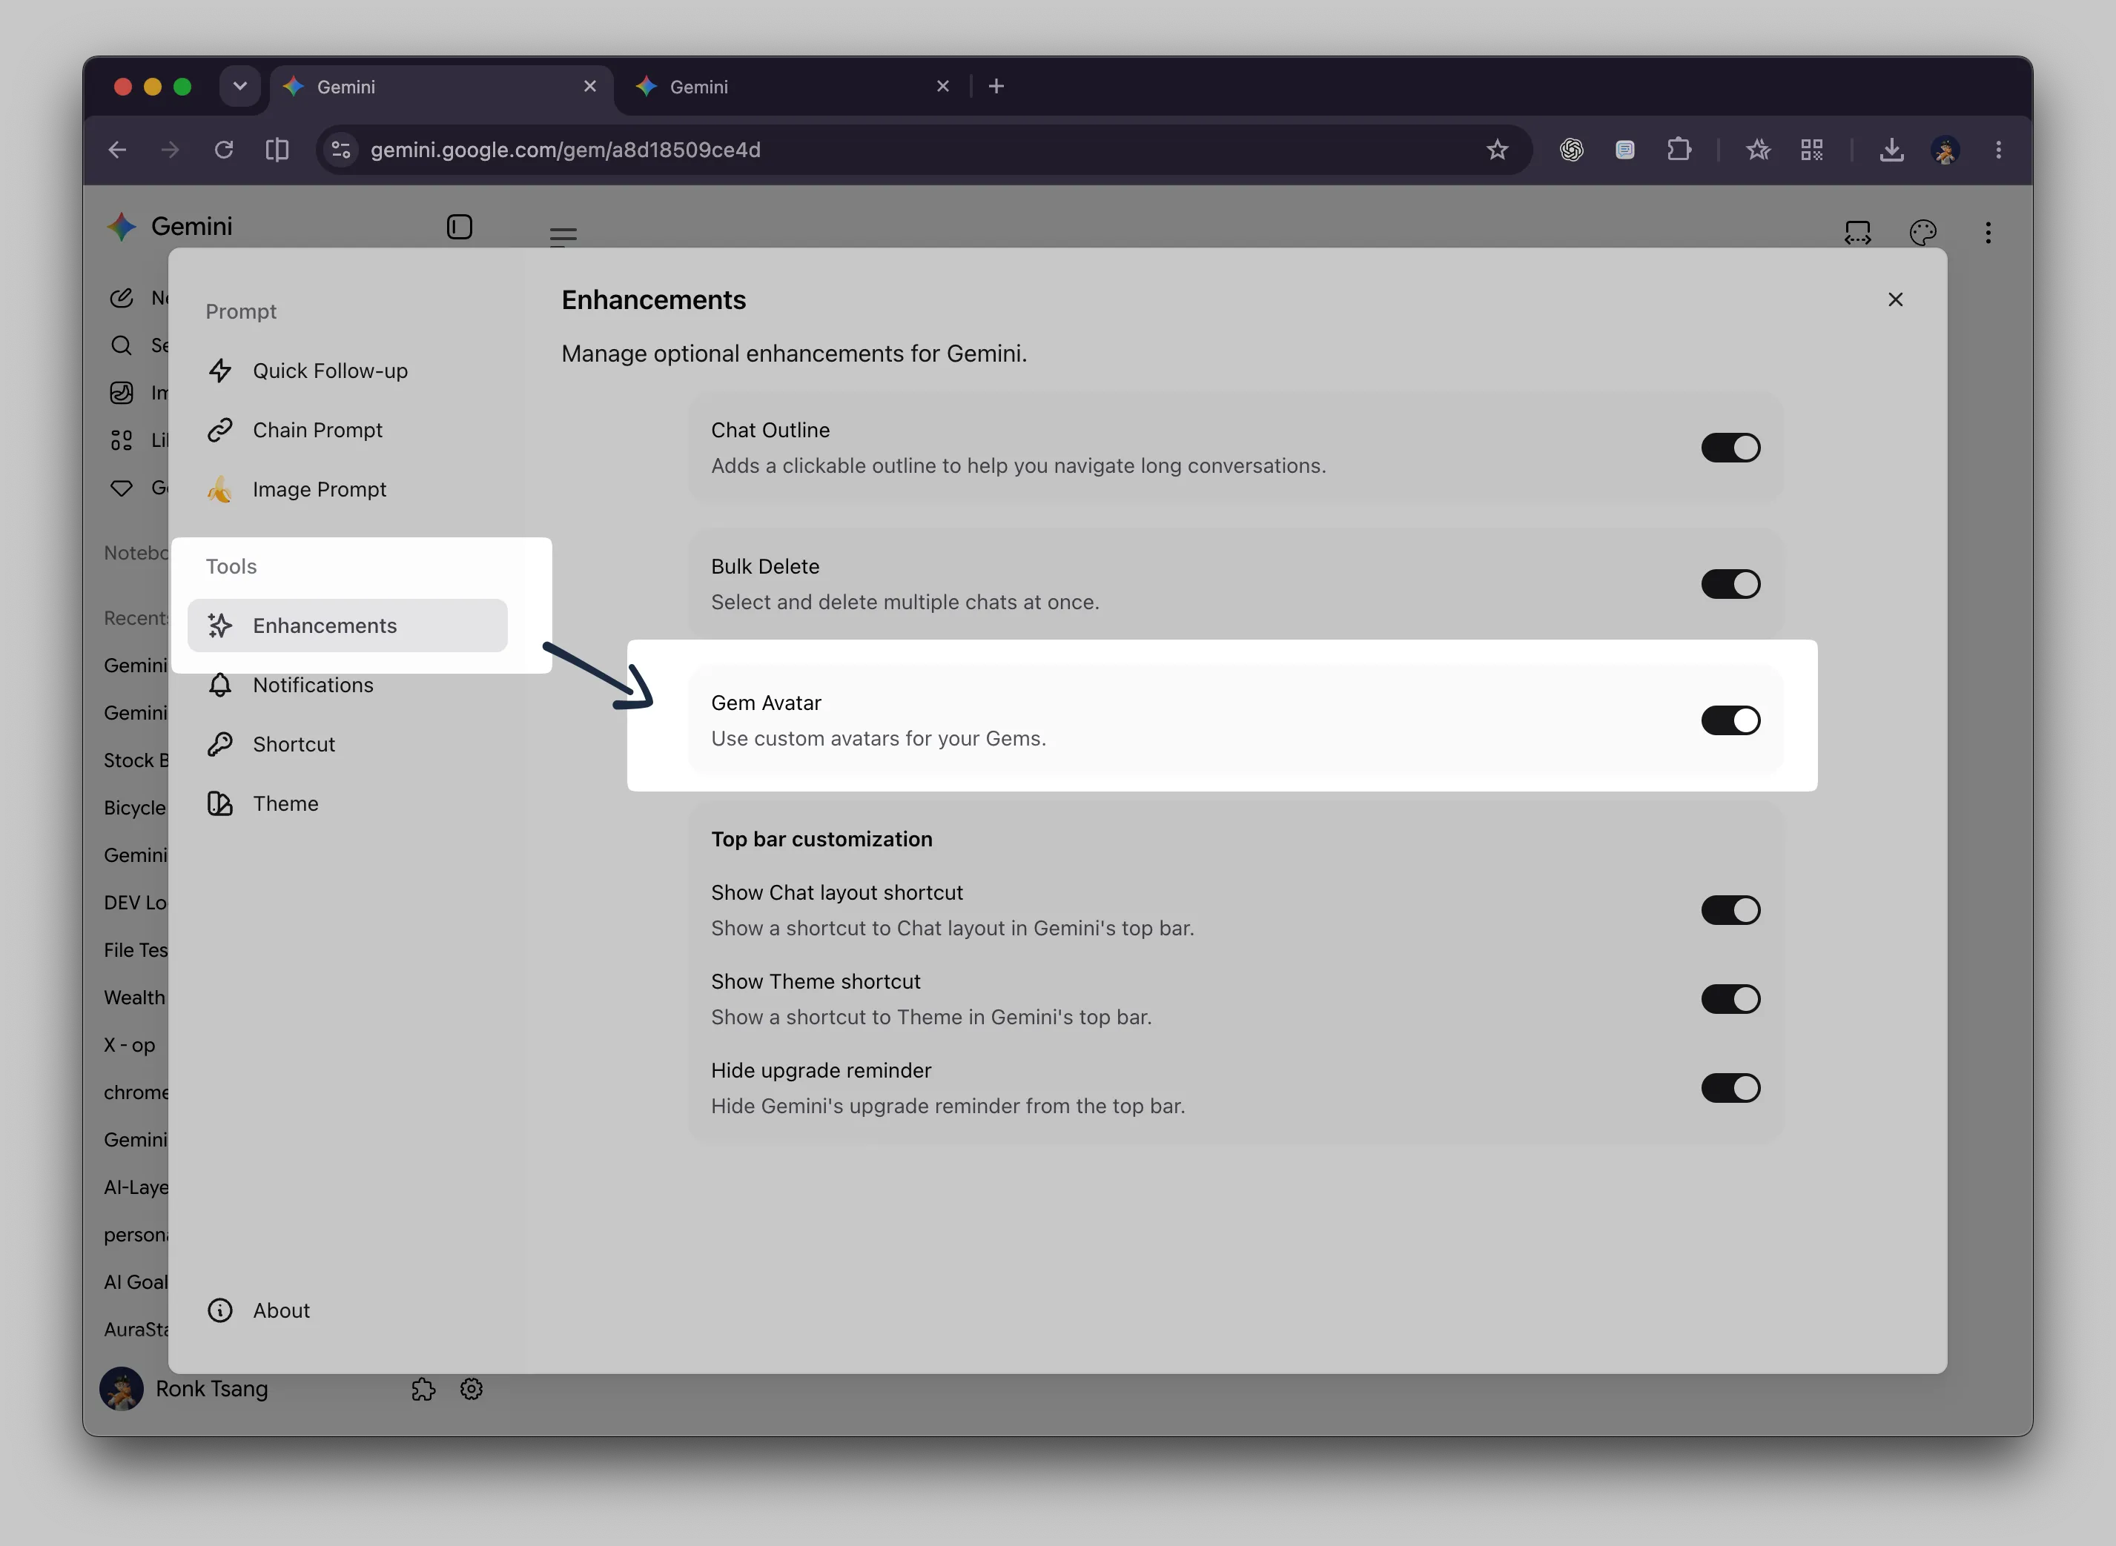The image size is (2116, 1546).
Task: Open the search icon in Gemini sidebar
Action: (x=122, y=345)
